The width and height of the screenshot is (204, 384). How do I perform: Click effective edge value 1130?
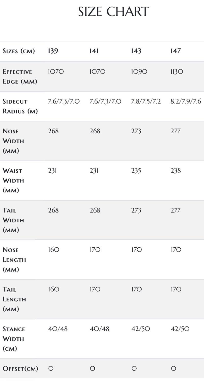click(177, 72)
